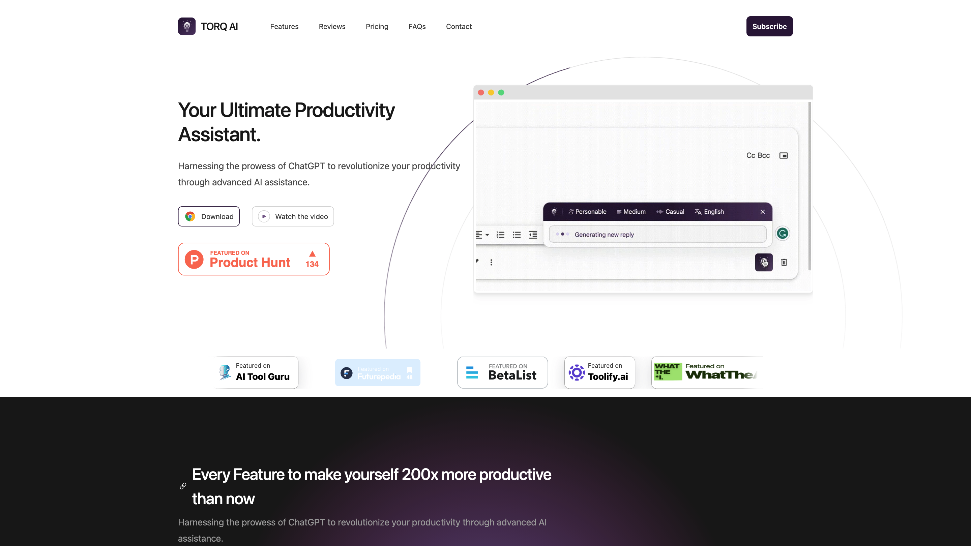The height and width of the screenshot is (546, 971).
Task: Click the purple TORQ assistant button in composer
Action: pyautogui.click(x=764, y=262)
